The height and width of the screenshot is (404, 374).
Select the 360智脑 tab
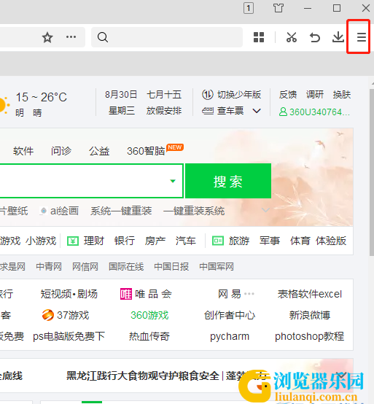tap(146, 151)
